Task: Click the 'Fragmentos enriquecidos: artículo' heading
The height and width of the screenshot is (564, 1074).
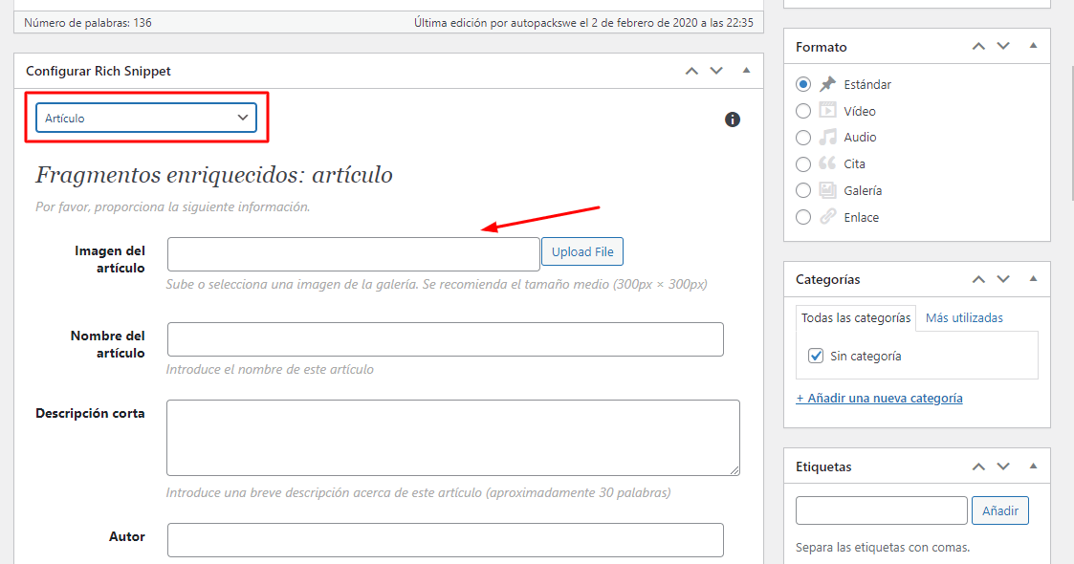Action: pos(213,175)
